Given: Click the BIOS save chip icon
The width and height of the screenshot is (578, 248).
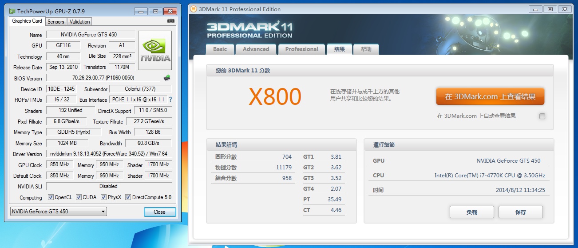Looking at the screenshot, I should click(167, 78).
